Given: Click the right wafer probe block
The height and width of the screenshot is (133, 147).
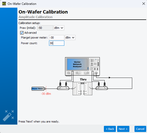Looking at the screenshot, I should (88, 89).
